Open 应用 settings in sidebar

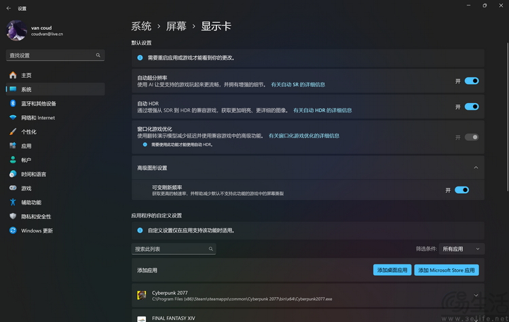(55, 146)
